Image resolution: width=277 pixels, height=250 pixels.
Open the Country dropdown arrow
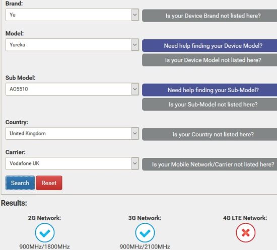coord(135,134)
